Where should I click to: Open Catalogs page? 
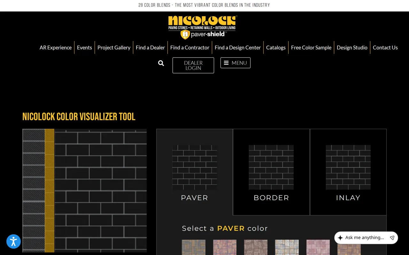pyautogui.click(x=276, y=47)
